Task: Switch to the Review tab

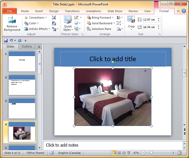Action: pyautogui.click(x=133, y=11)
